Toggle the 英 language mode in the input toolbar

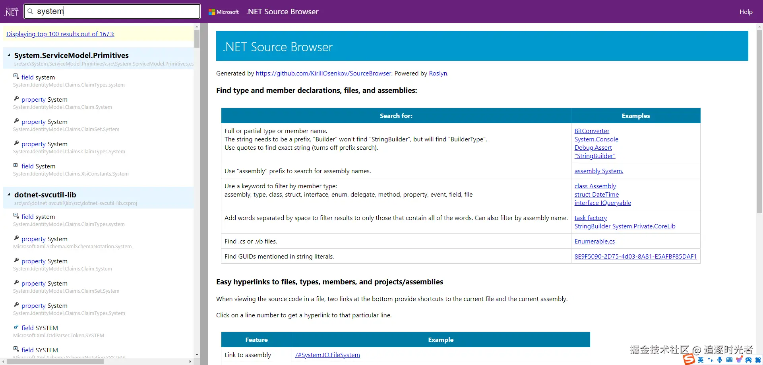point(701,360)
